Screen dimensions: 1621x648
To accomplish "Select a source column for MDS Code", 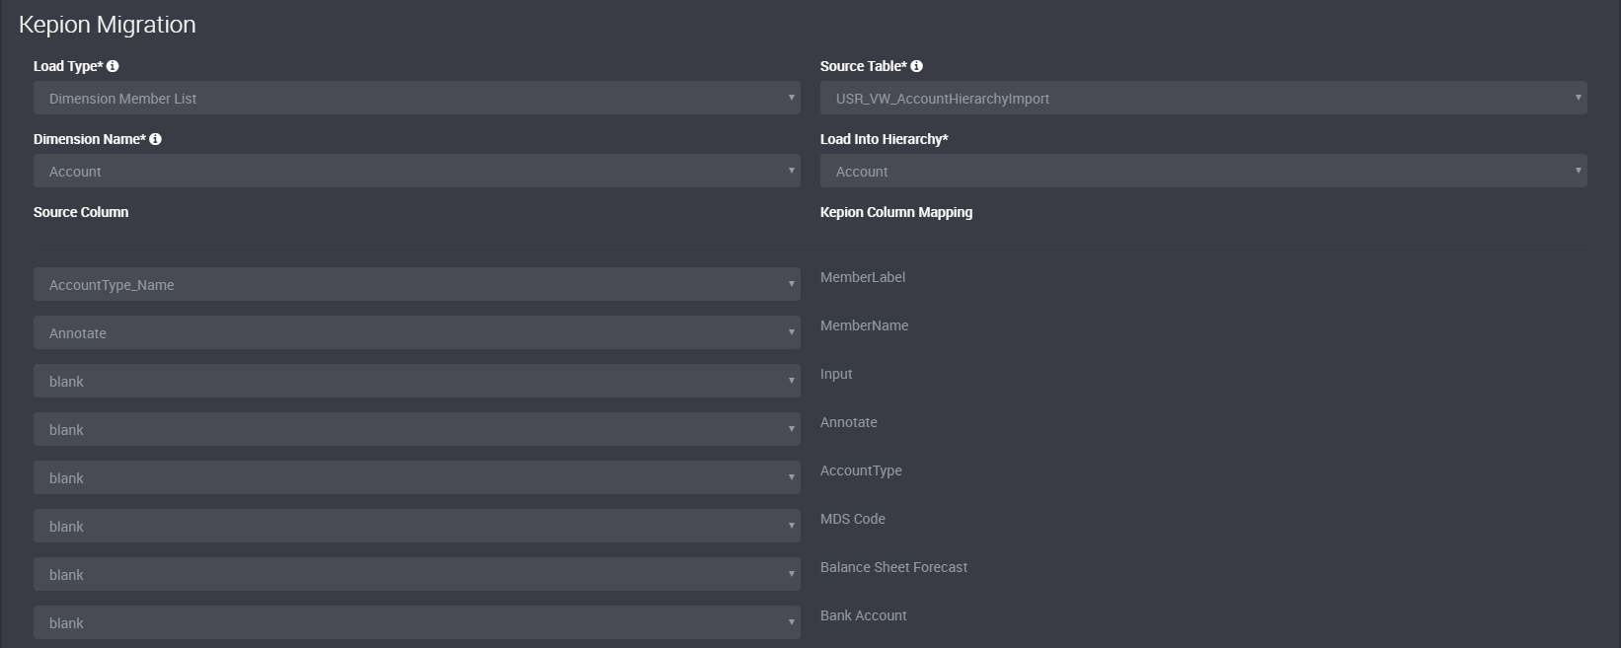I will coord(417,526).
